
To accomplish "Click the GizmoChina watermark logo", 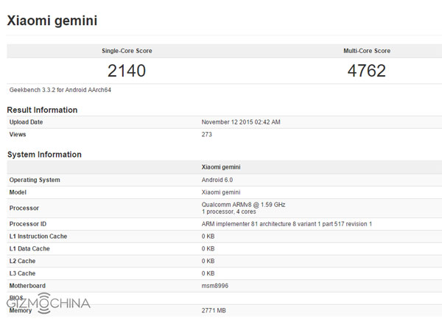I will coord(49,304).
